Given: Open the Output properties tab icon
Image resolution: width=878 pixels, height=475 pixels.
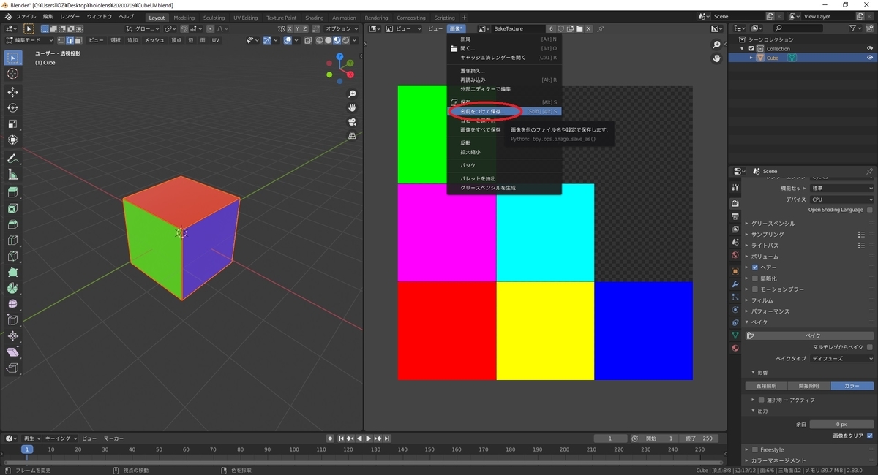Looking at the screenshot, I should [735, 217].
